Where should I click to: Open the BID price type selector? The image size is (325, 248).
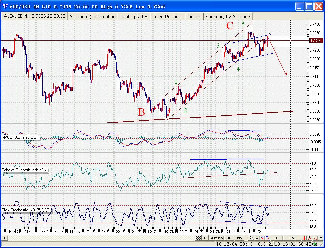(239, 238)
